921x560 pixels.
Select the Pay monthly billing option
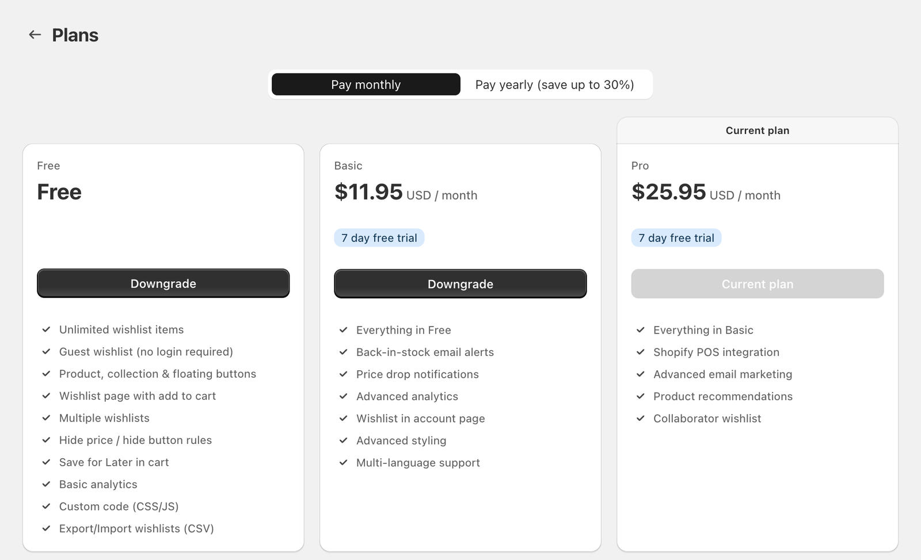pos(366,85)
